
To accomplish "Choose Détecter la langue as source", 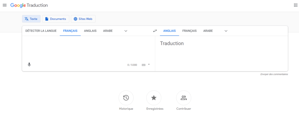I will [41, 31].
